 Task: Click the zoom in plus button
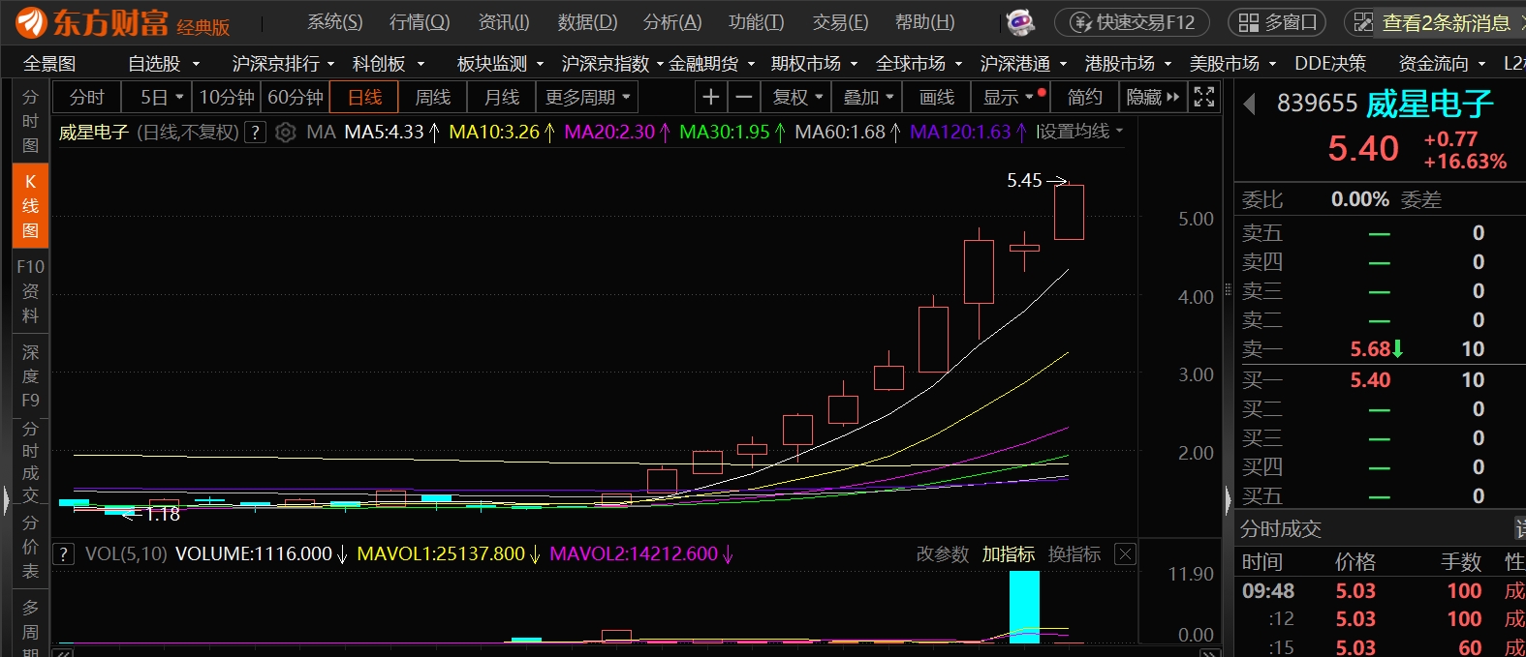coord(710,97)
